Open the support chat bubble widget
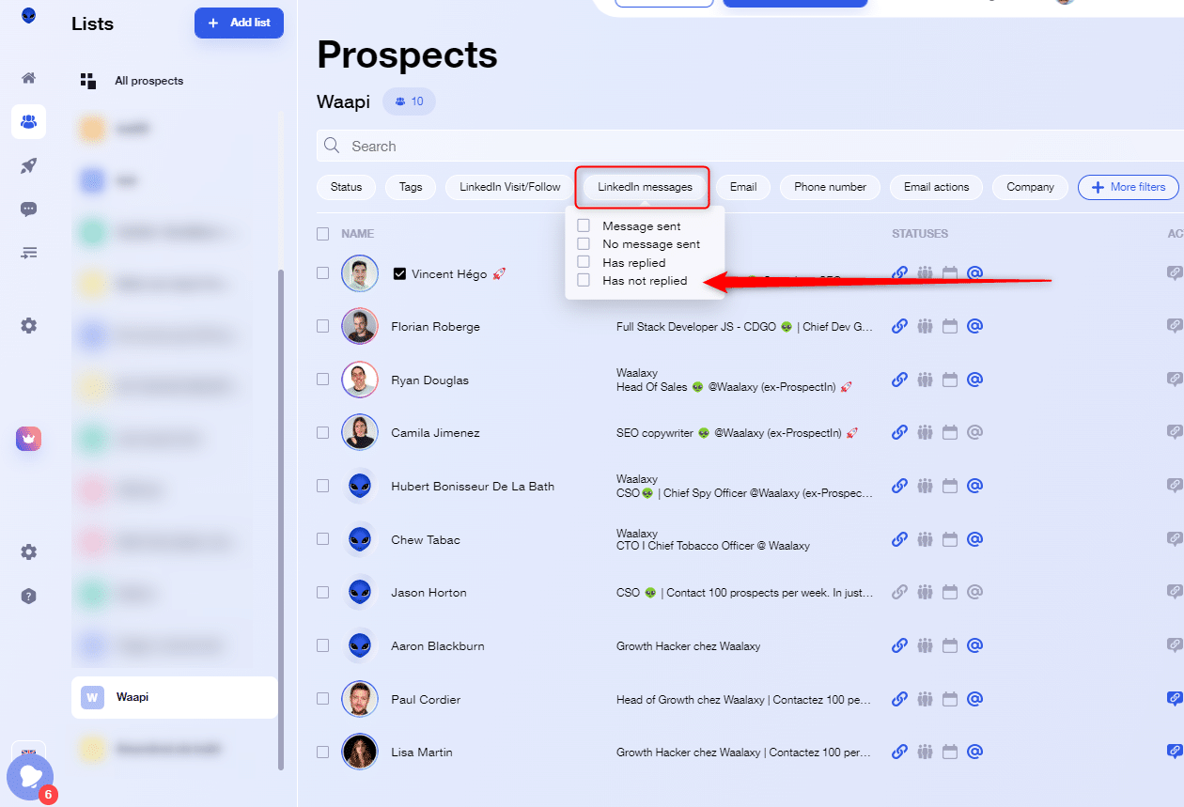 click(x=30, y=777)
